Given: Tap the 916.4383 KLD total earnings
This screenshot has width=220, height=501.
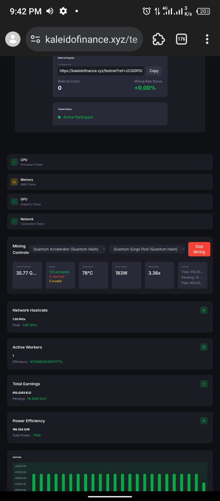Looking at the screenshot, I should [x=22, y=393].
